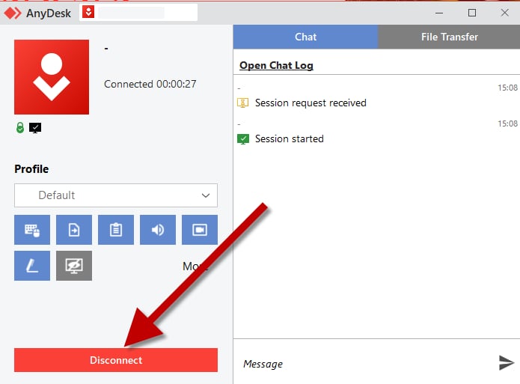Click the monitor checkmark status icon
The height and width of the screenshot is (384, 520).
pyautogui.click(x=35, y=128)
